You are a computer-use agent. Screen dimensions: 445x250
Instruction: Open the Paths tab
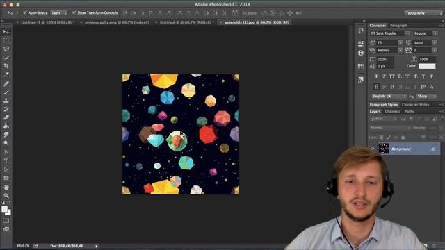click(x=410, y=112)
